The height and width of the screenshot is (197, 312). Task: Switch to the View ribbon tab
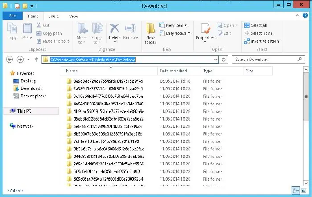click(74, 16)
